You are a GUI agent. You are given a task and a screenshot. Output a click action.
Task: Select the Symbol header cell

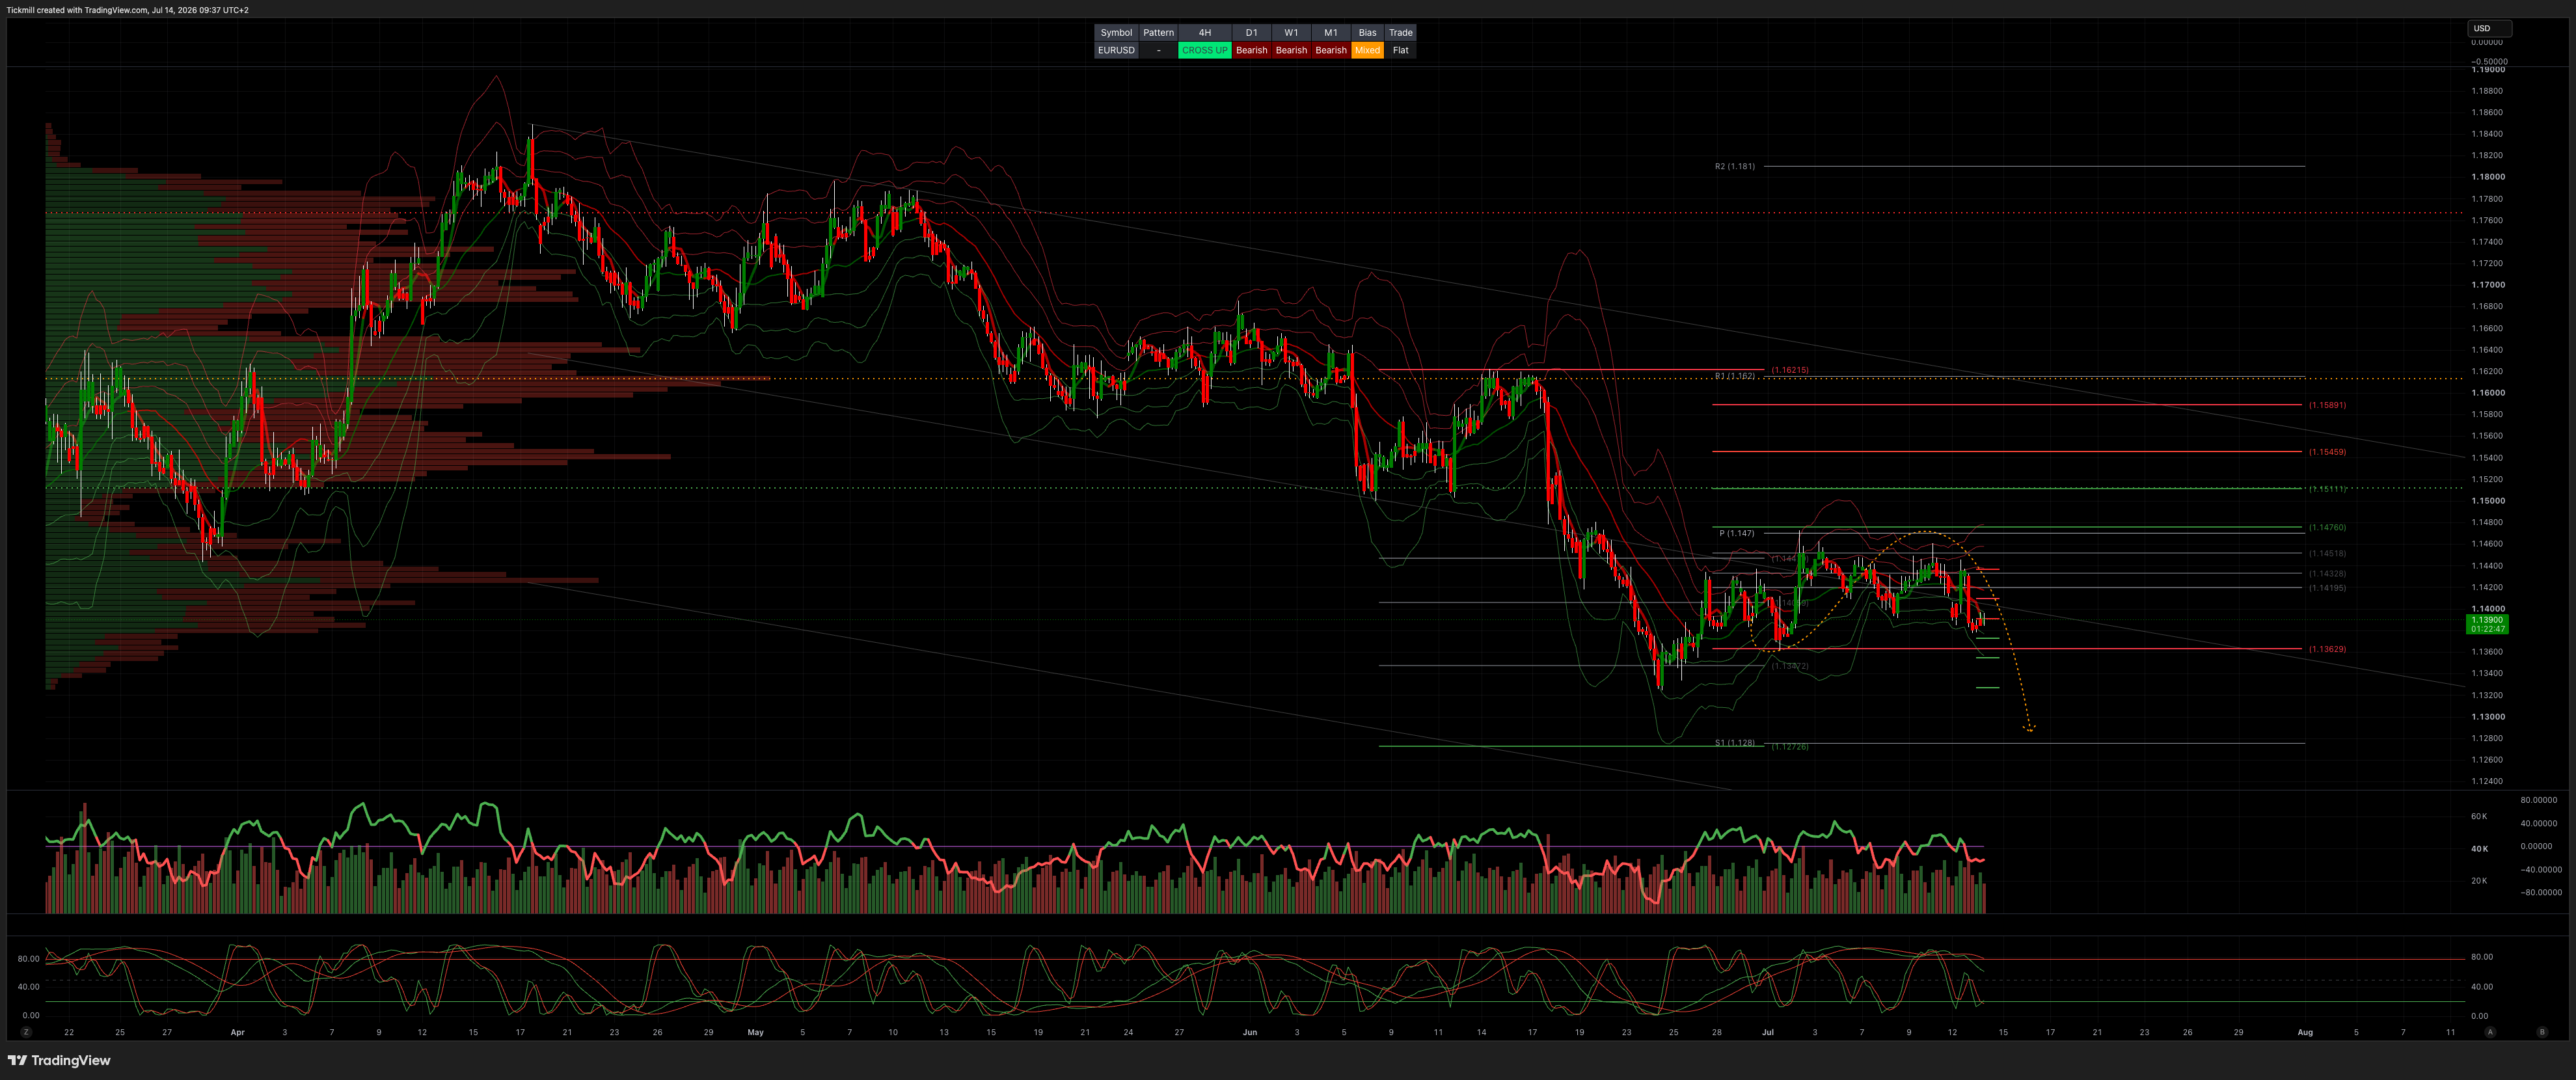1116,33
